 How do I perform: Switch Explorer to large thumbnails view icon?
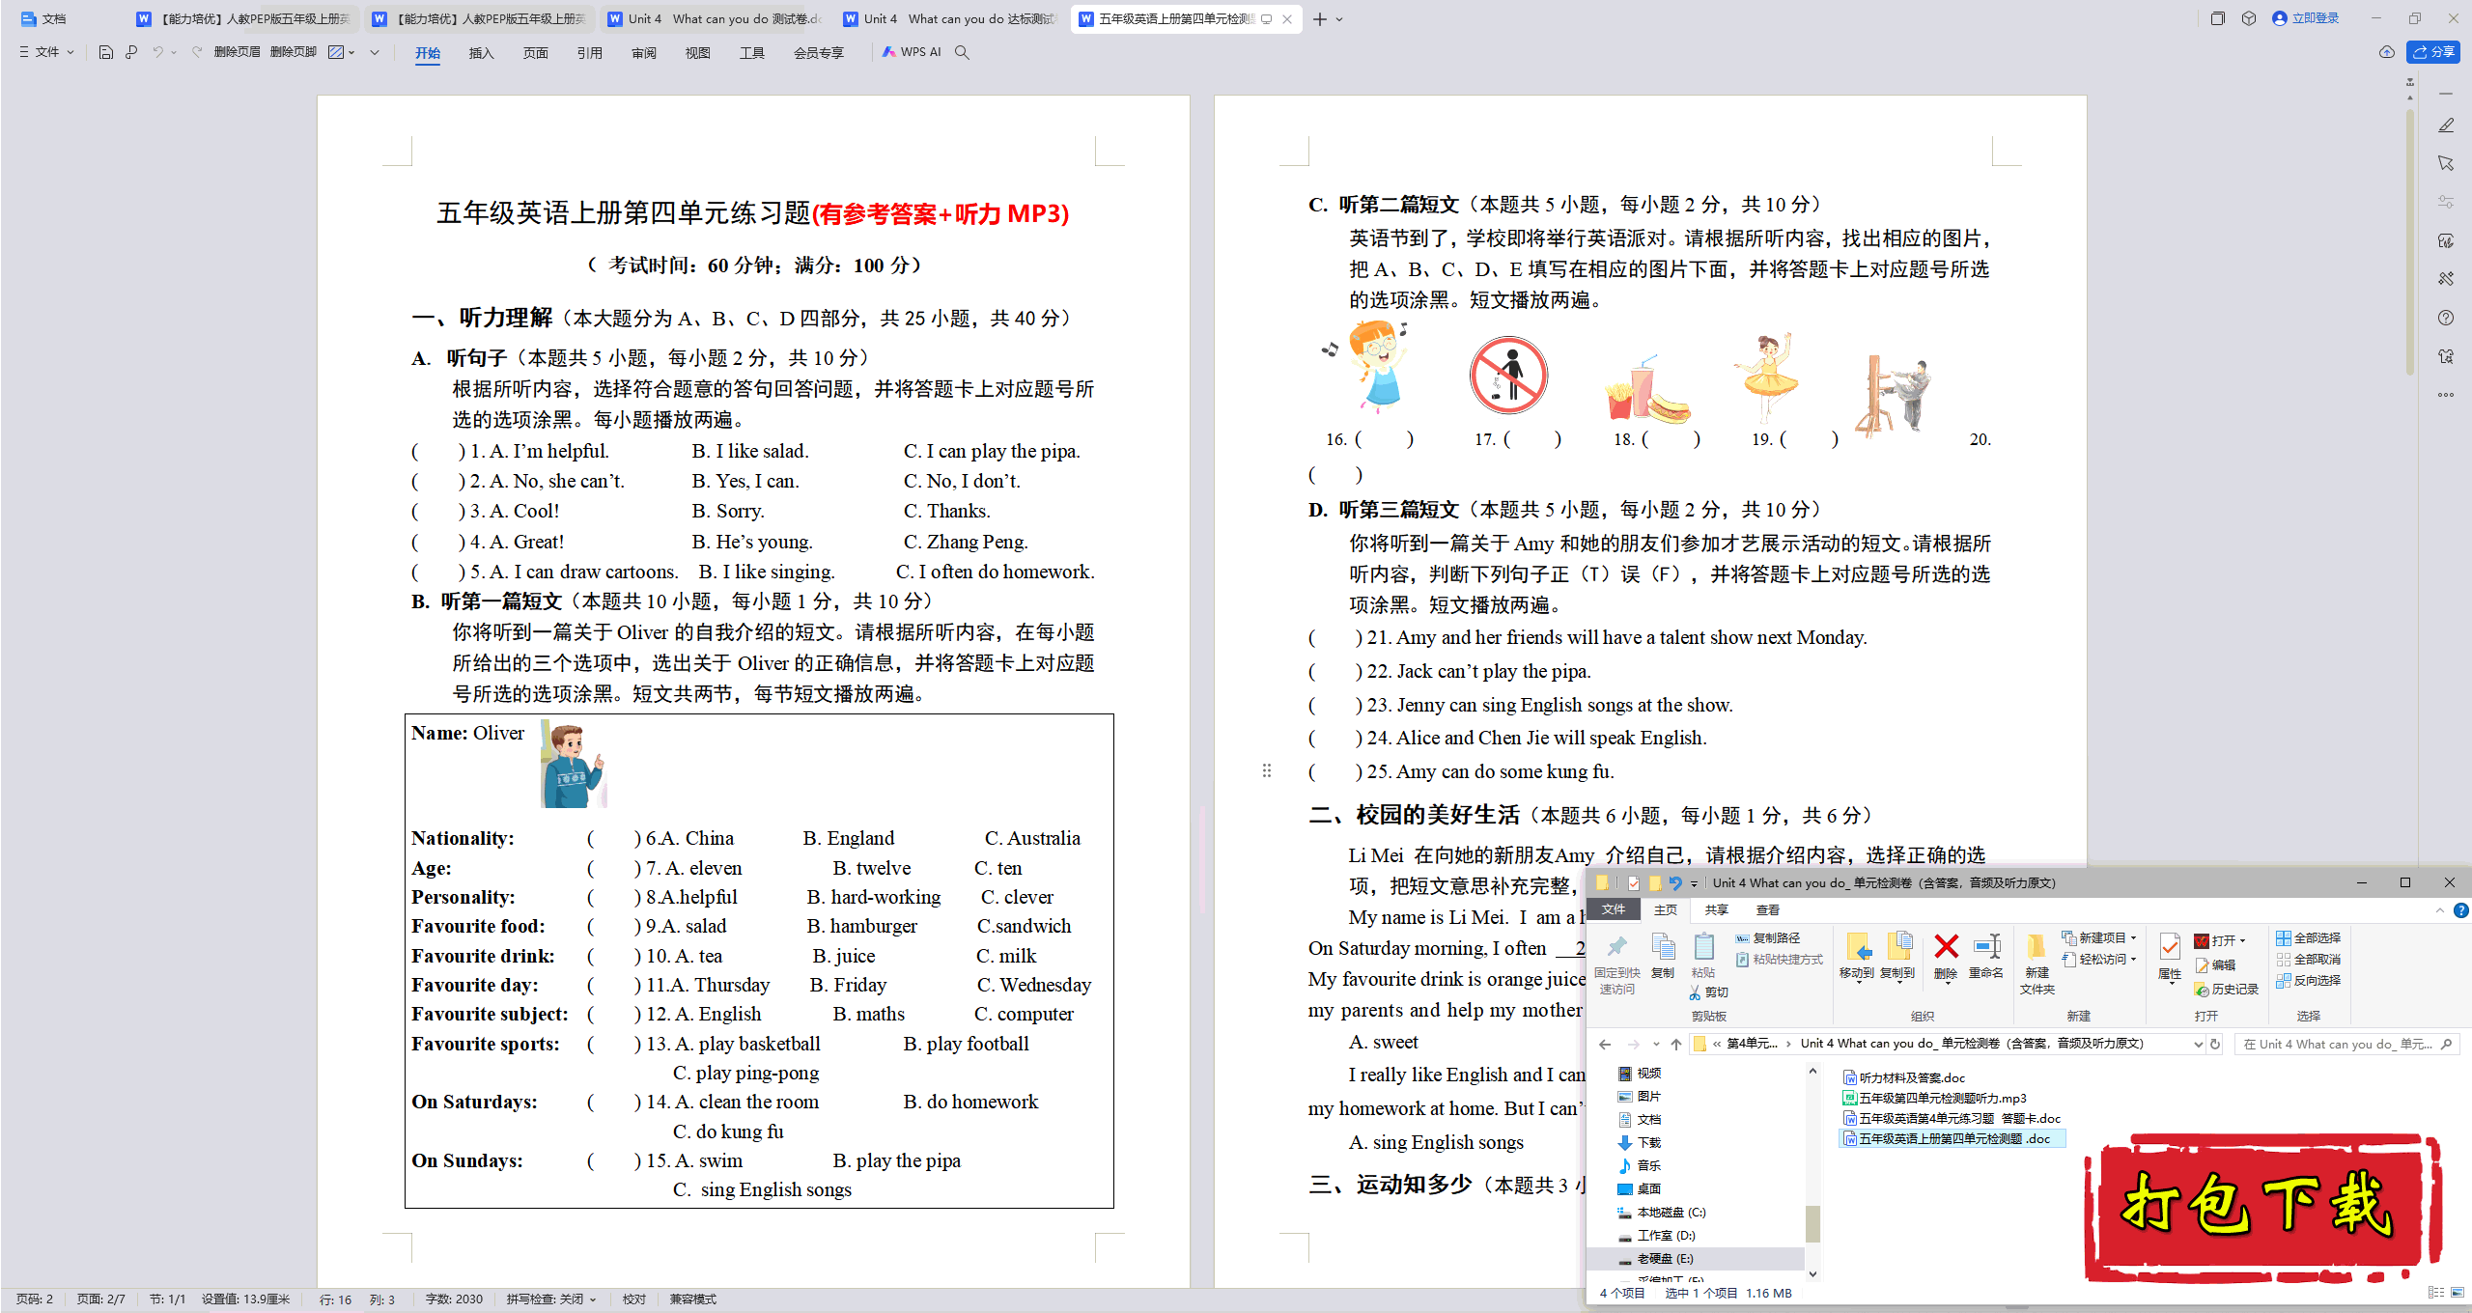click(2458, 1293)
